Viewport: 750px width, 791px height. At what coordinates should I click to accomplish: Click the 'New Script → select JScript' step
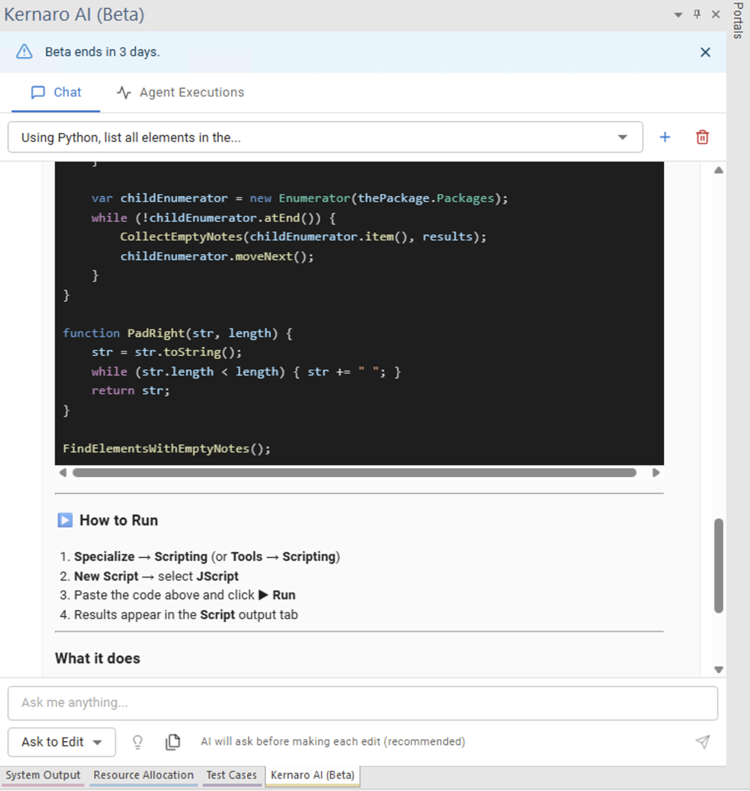156,576
